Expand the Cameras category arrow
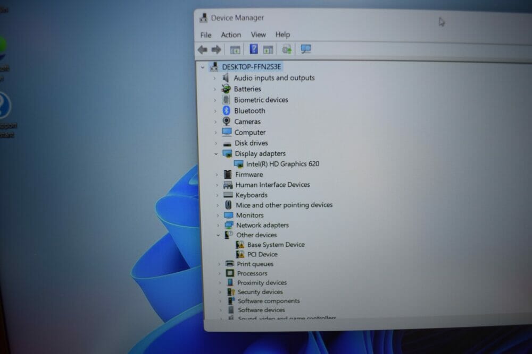The image size is (532, 354). (215, 122)
